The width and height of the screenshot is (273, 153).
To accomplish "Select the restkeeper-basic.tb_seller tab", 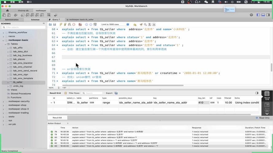I will tap(81, 20).
